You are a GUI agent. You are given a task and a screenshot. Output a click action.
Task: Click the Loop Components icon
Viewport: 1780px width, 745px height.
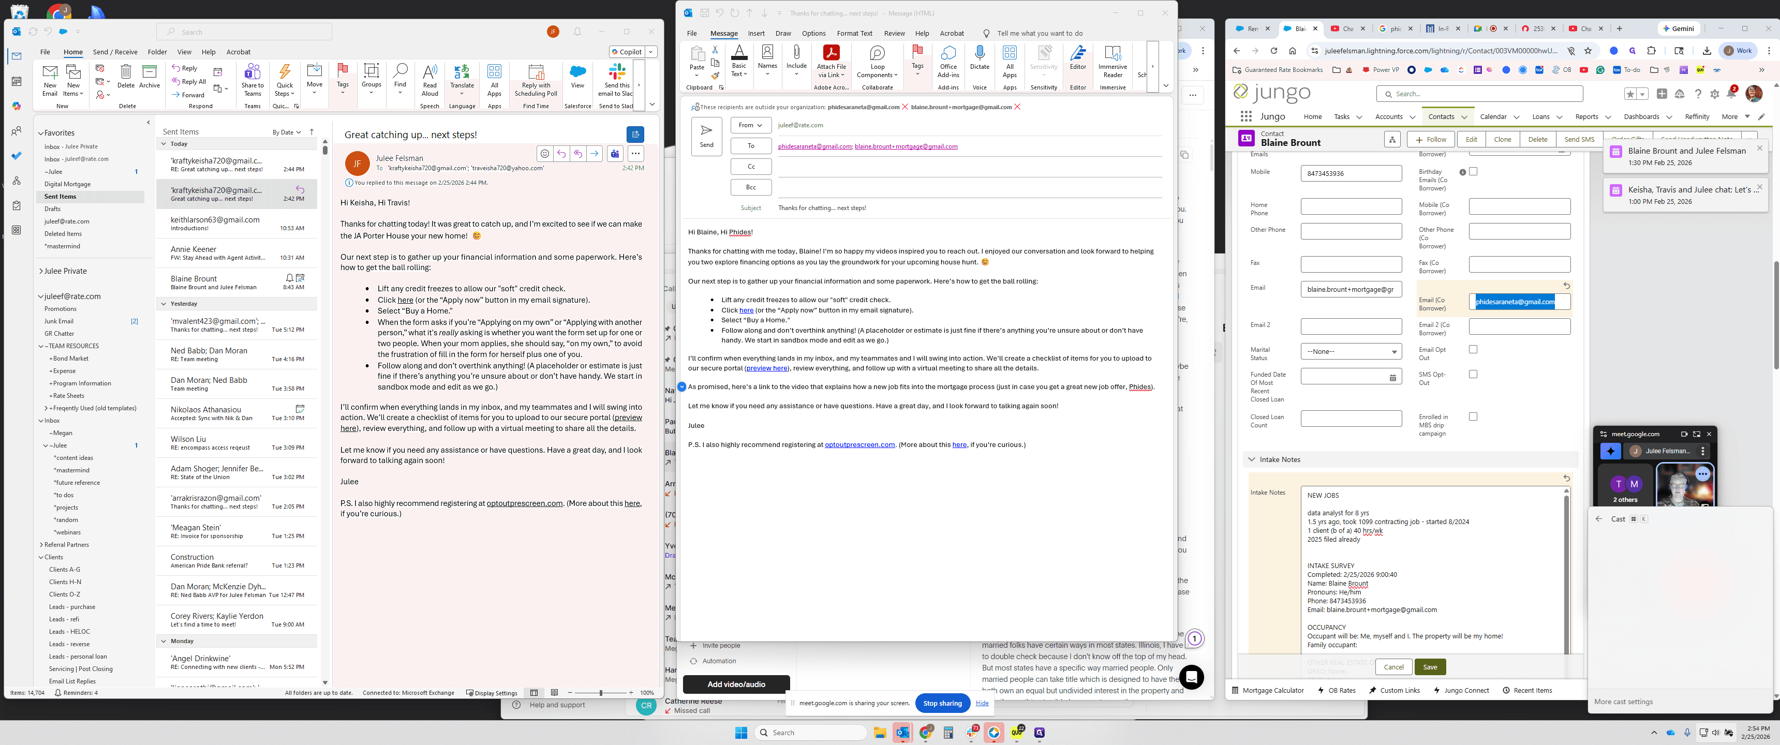[x=877, y=62]
